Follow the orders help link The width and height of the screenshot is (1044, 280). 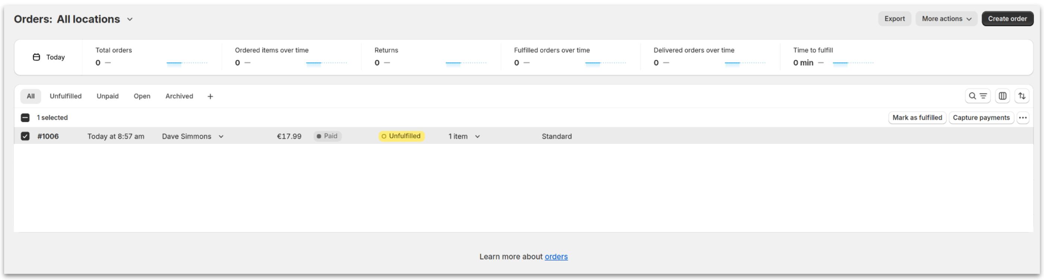coord(556,257)
